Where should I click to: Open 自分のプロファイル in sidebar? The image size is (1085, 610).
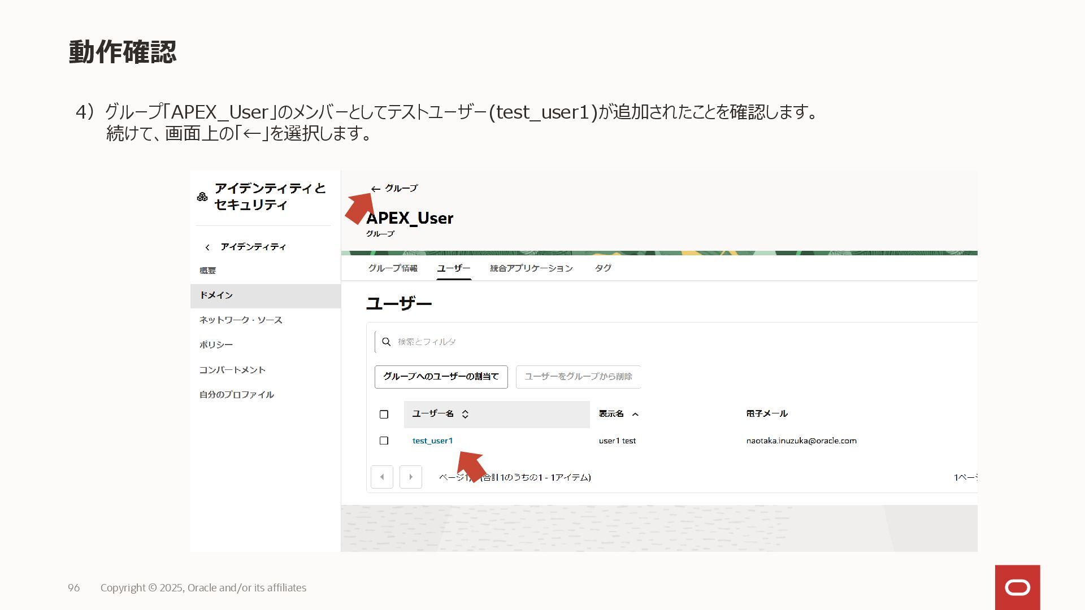236,395
